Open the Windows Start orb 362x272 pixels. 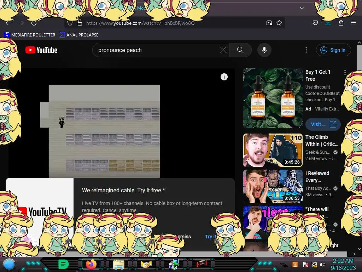9,265
